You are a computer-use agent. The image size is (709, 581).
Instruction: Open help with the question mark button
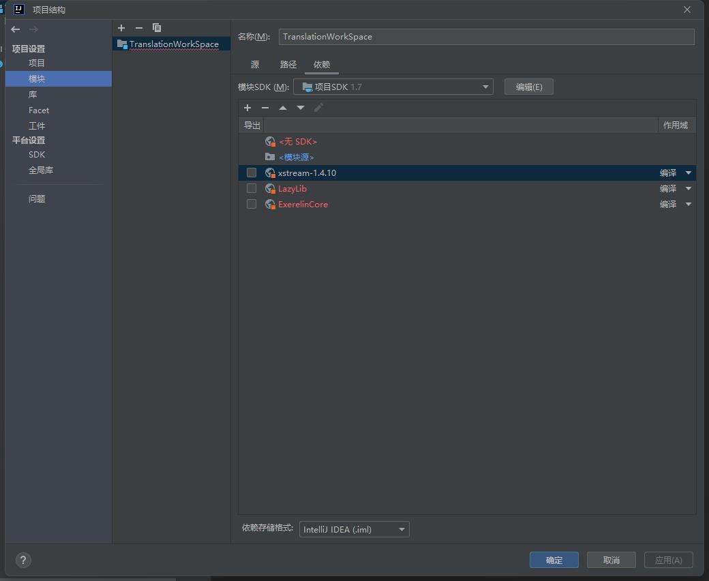pos(23,560)
